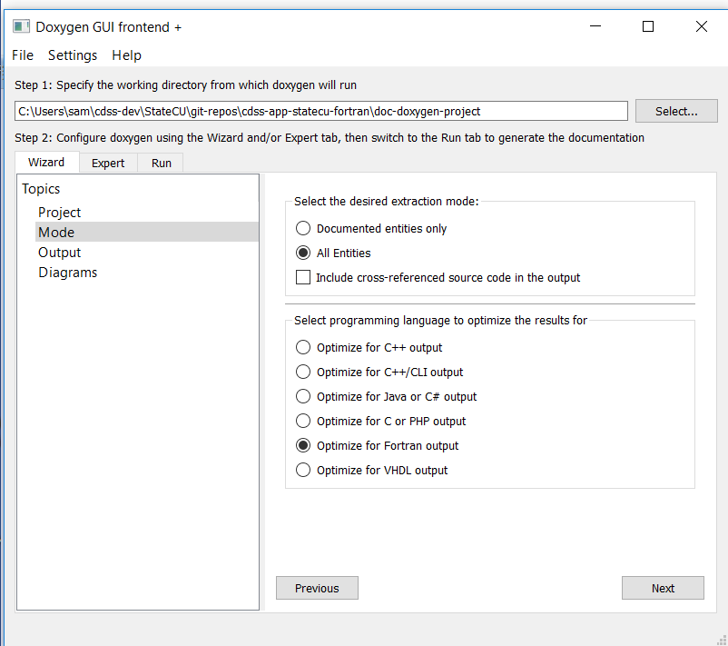Optimize output for C++/CLI
This screenshot has width=728, height=646.
303,372
